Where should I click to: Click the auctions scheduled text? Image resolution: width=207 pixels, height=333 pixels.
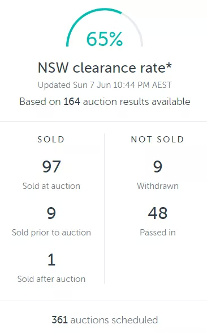coord(114,320)
